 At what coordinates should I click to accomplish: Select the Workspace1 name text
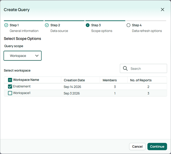(x=22, y=93)
